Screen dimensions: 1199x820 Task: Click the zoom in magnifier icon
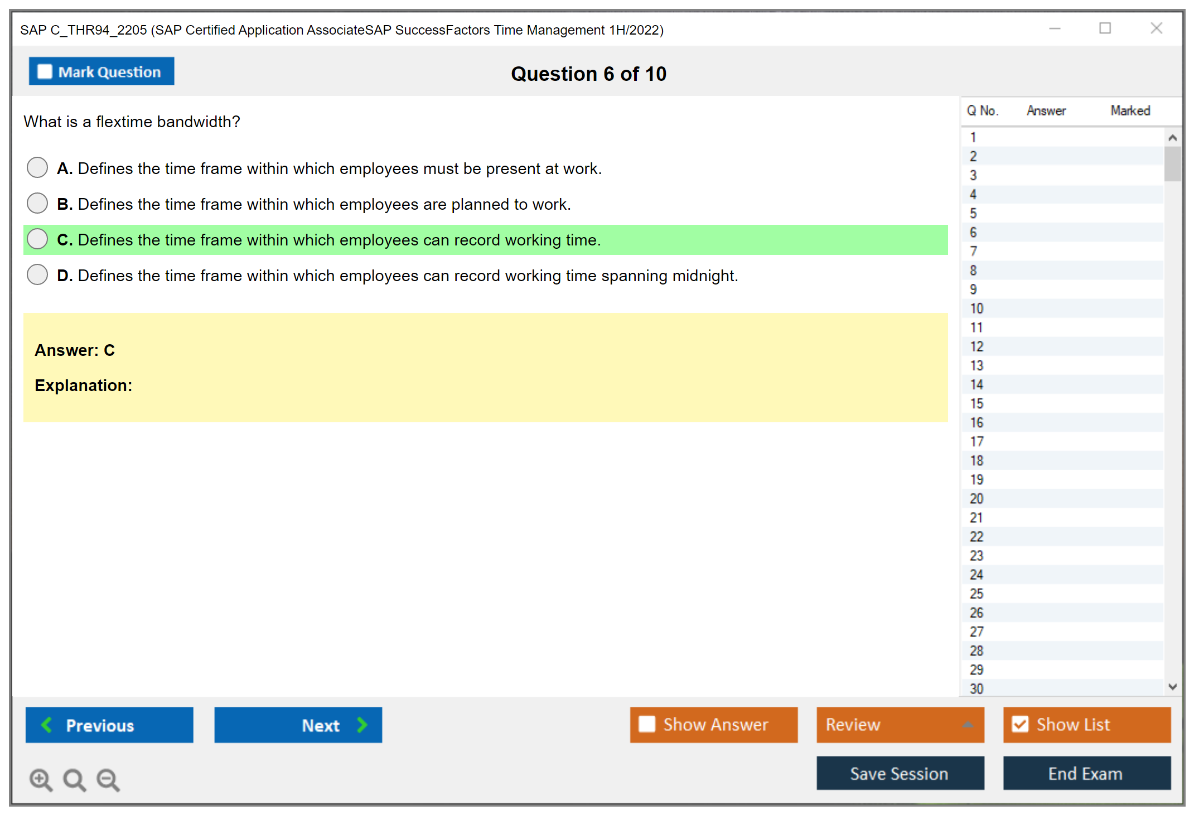coord(41,779)
